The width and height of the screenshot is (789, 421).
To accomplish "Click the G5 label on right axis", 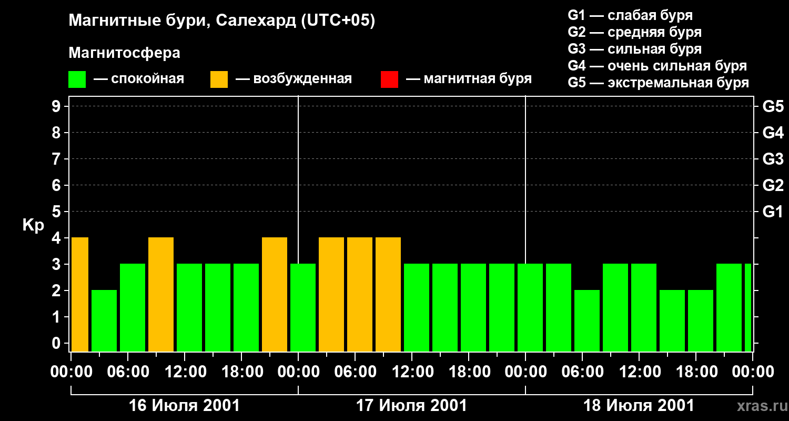I will pos(773,106).
